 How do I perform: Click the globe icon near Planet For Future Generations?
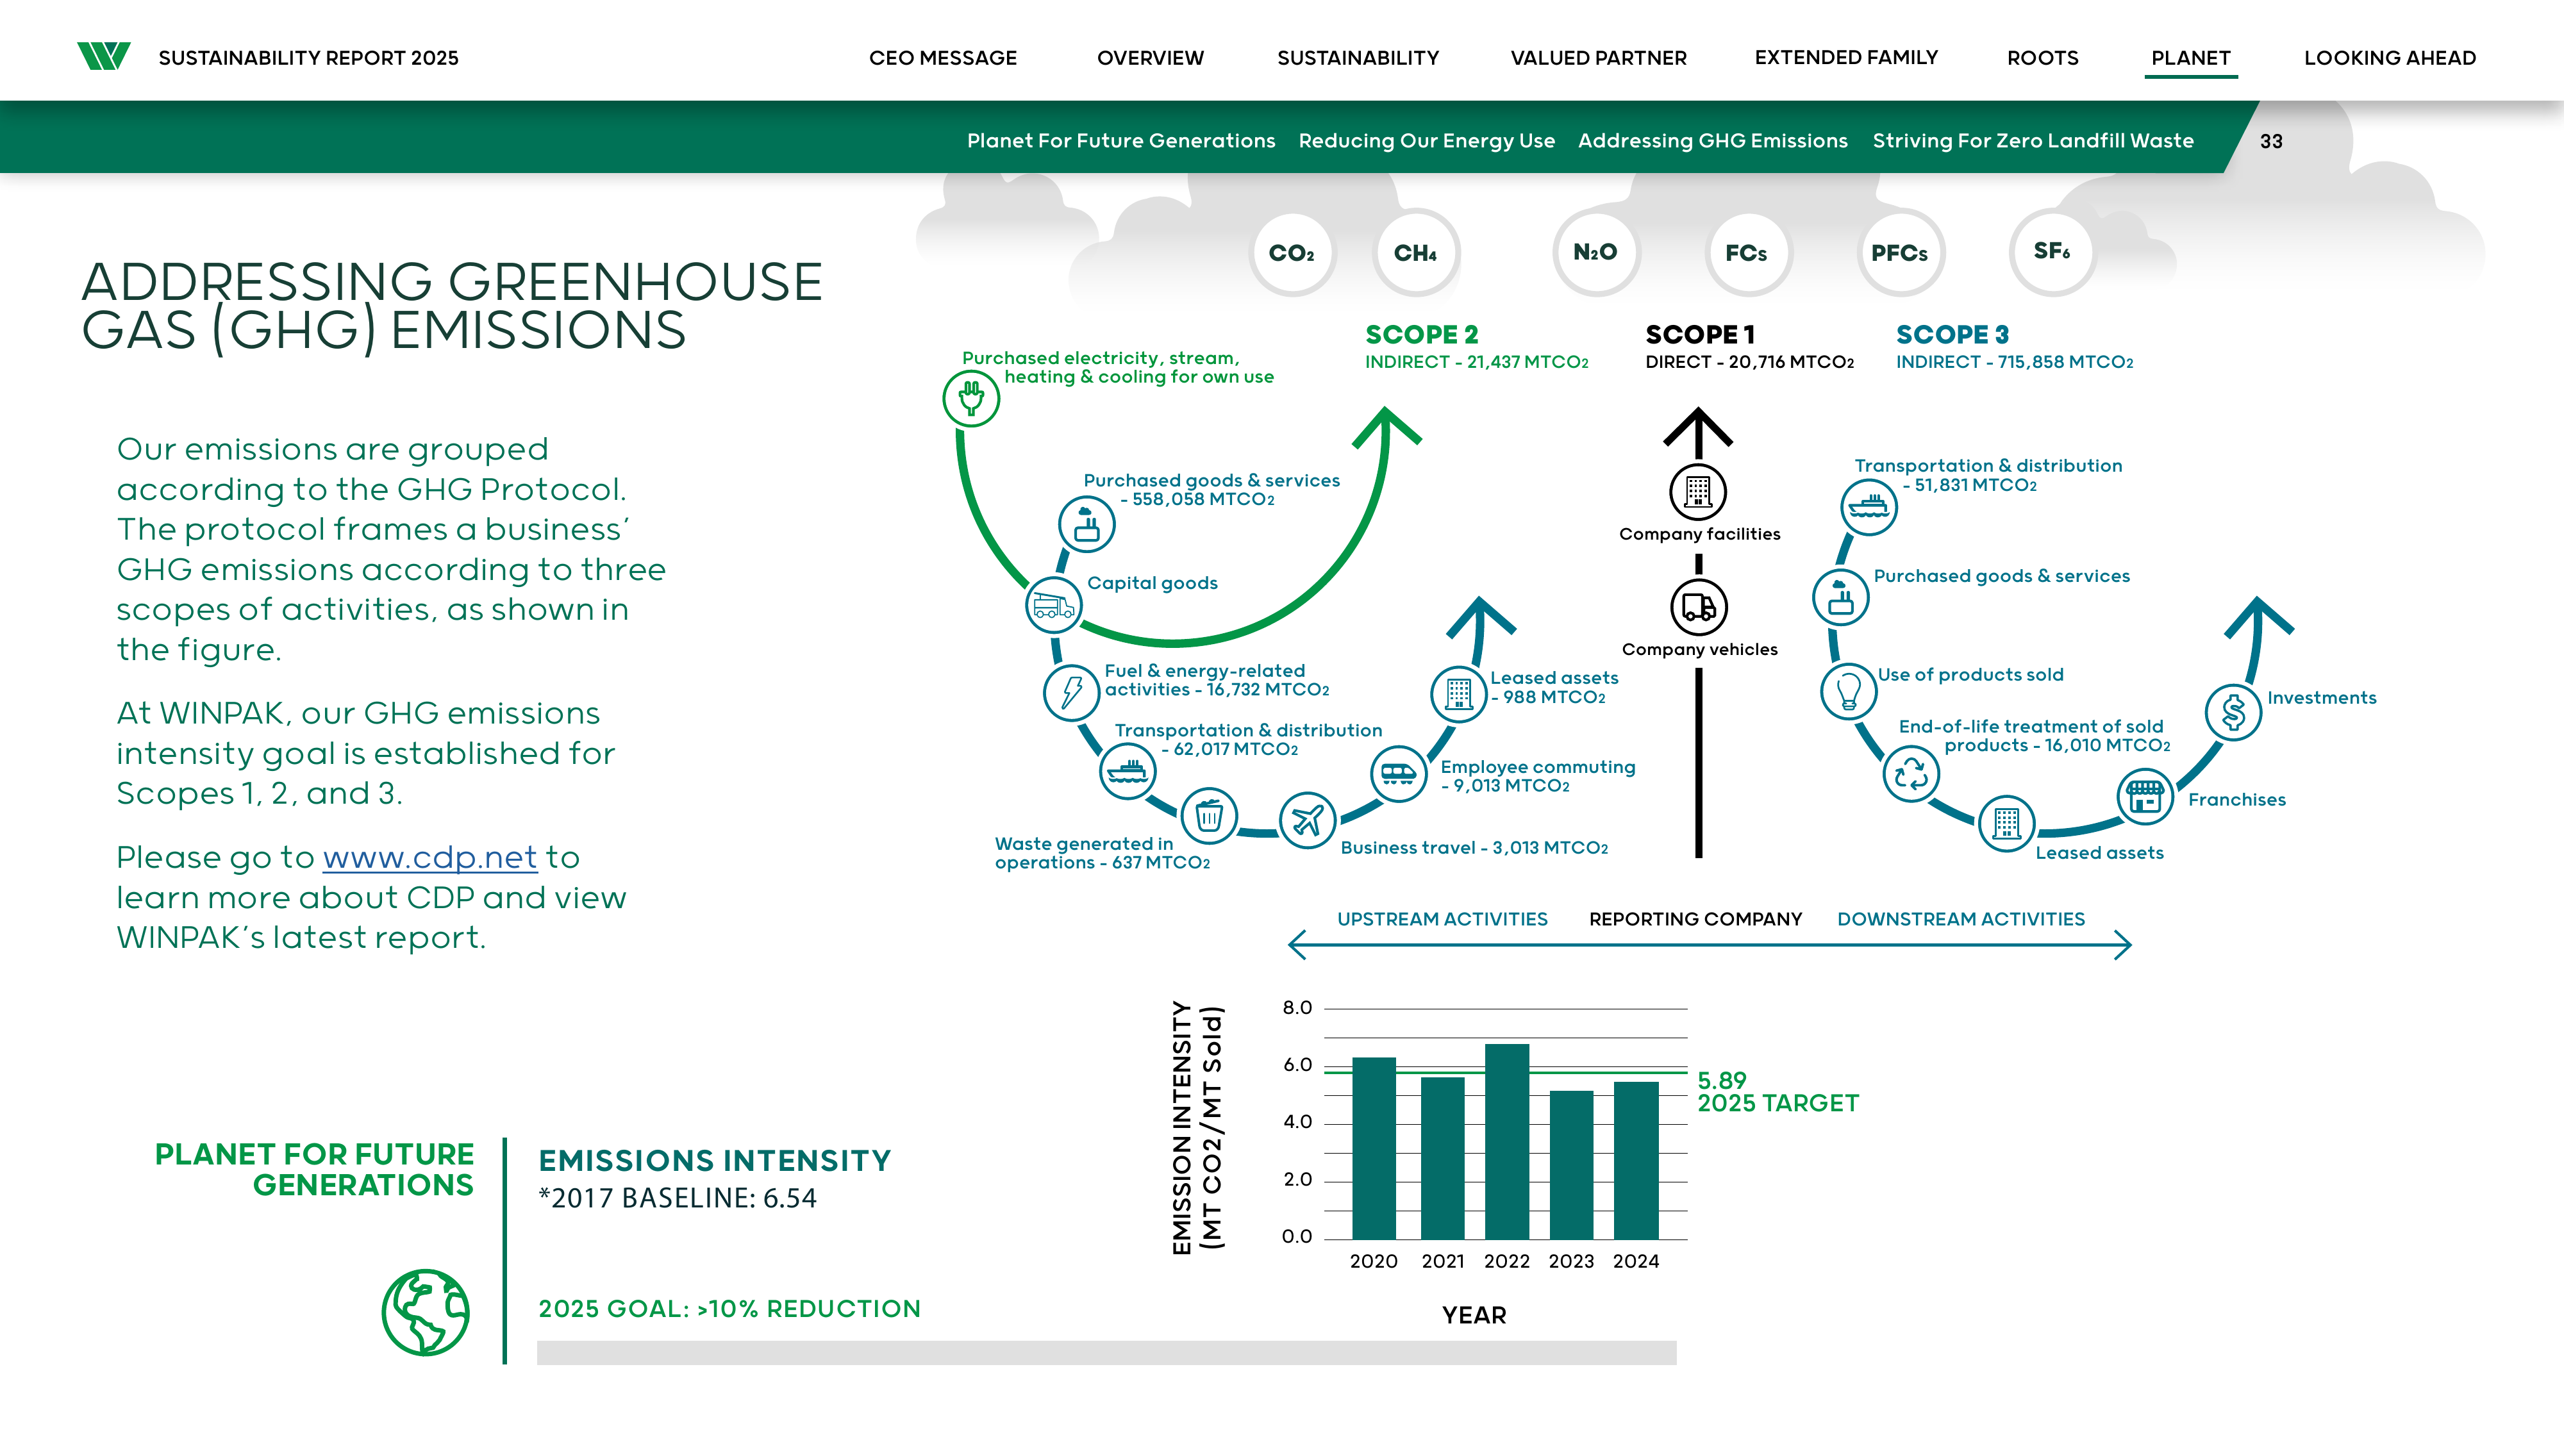click(x=425, y=1312)
